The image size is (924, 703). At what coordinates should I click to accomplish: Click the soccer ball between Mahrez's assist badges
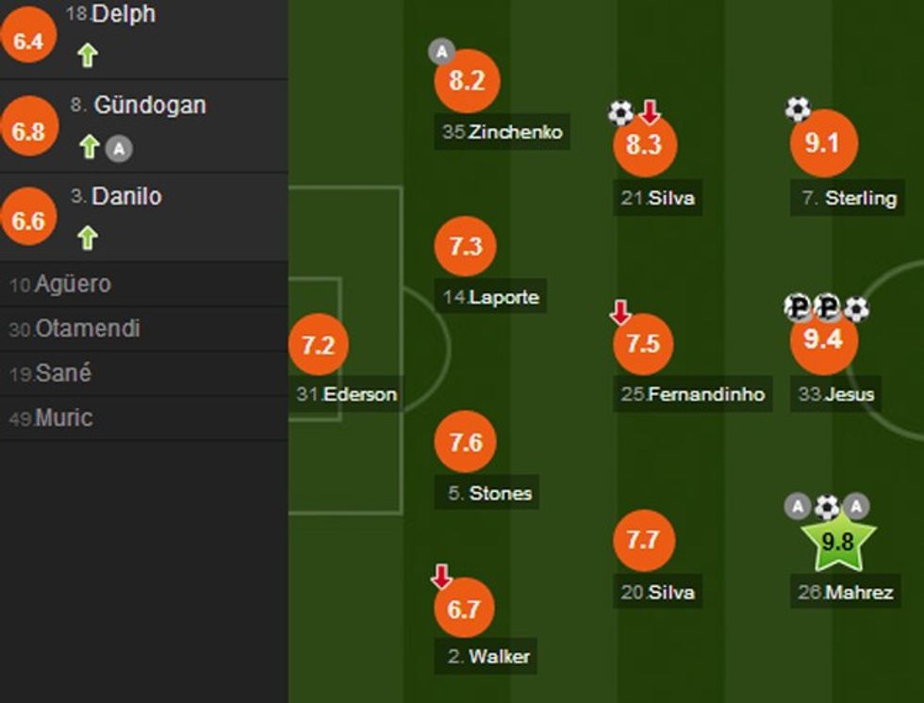point(827,507)
